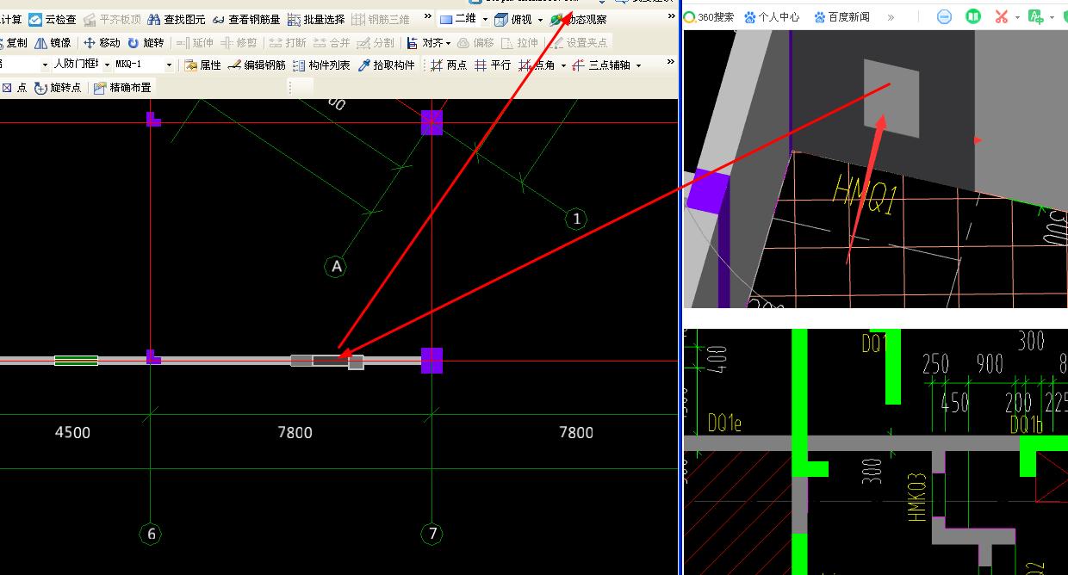Open 360搜索 bookmark in browser window

[x=709, y=16]
